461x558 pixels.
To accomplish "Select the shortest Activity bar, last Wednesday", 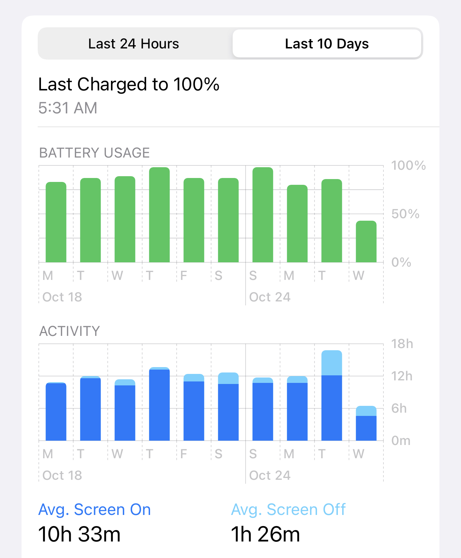I will point(366,424).
